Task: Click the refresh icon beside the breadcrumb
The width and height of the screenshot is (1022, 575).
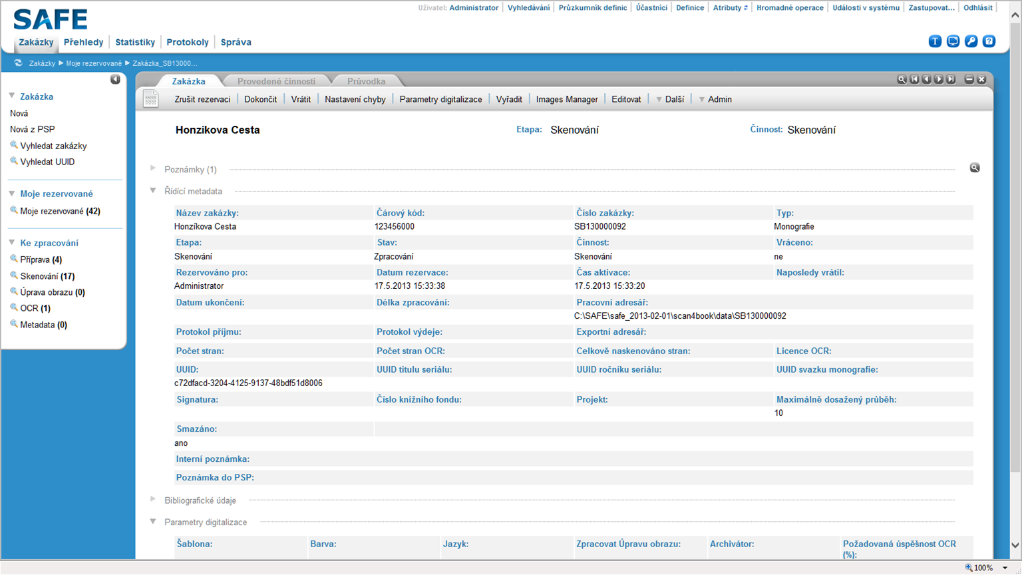Action: pos(18,63)
